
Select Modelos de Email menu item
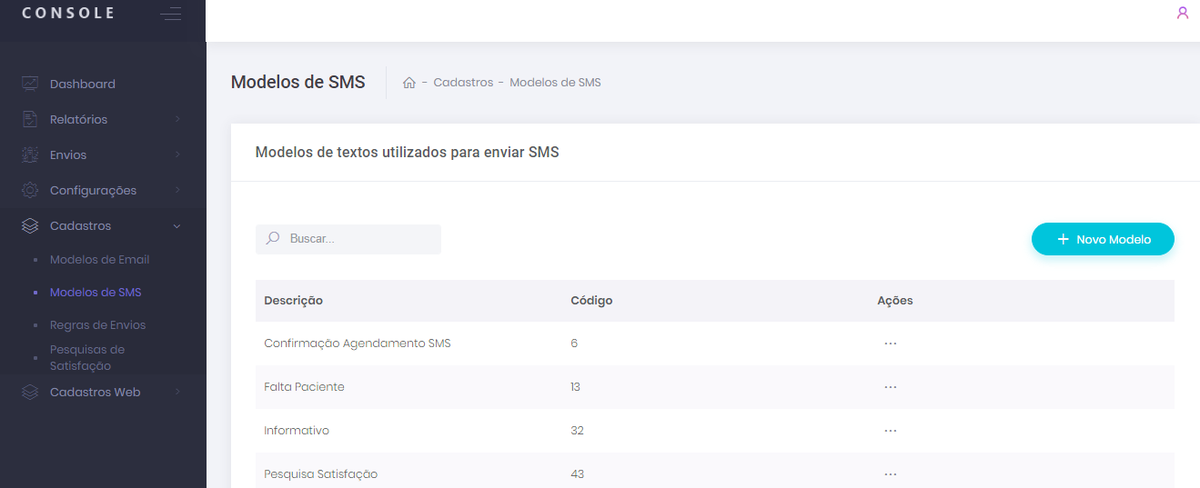[x=99, y=260]
